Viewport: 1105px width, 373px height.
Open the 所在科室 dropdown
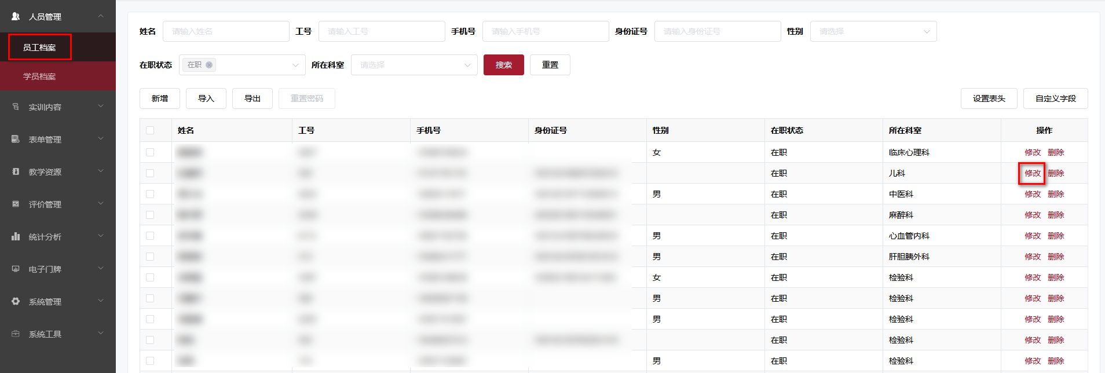pos(414,65)
